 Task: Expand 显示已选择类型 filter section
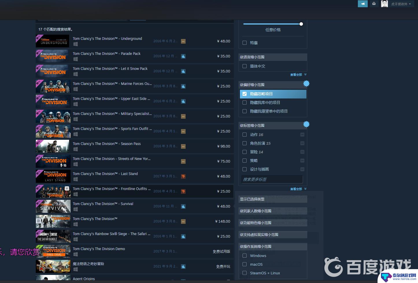point(273,199)
